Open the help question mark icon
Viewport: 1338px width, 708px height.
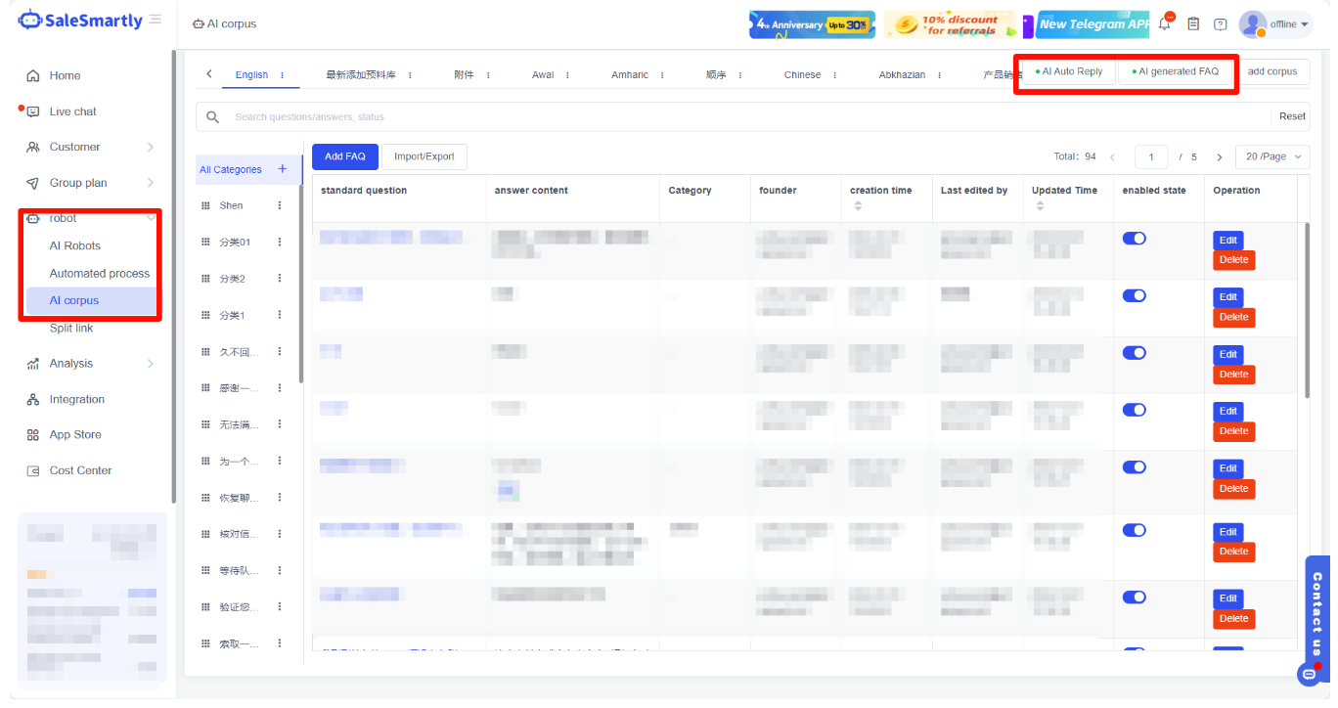[x=1220, y=24]
